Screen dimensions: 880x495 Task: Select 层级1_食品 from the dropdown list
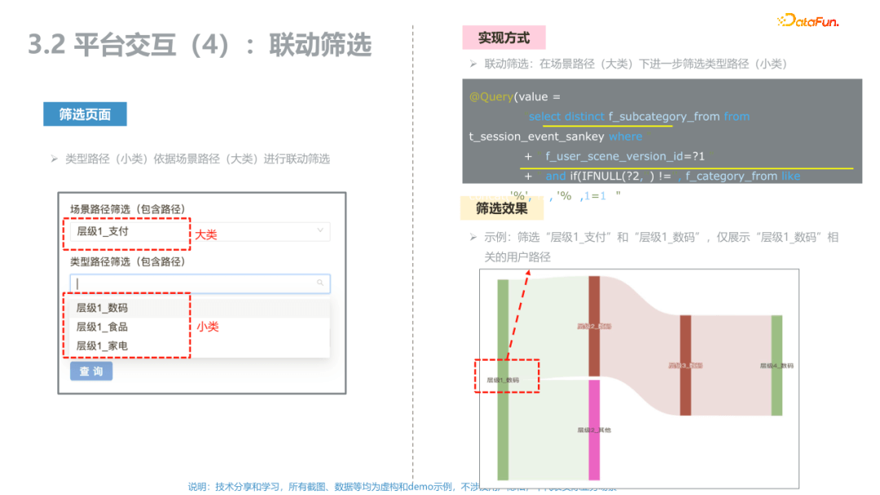[102, 326]
